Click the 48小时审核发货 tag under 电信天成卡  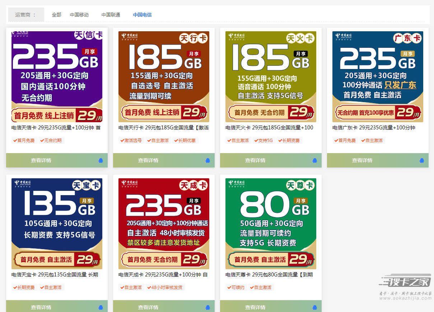click(165, 288)
